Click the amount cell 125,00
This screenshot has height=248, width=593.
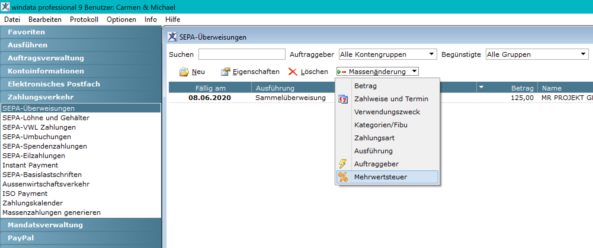522,98
